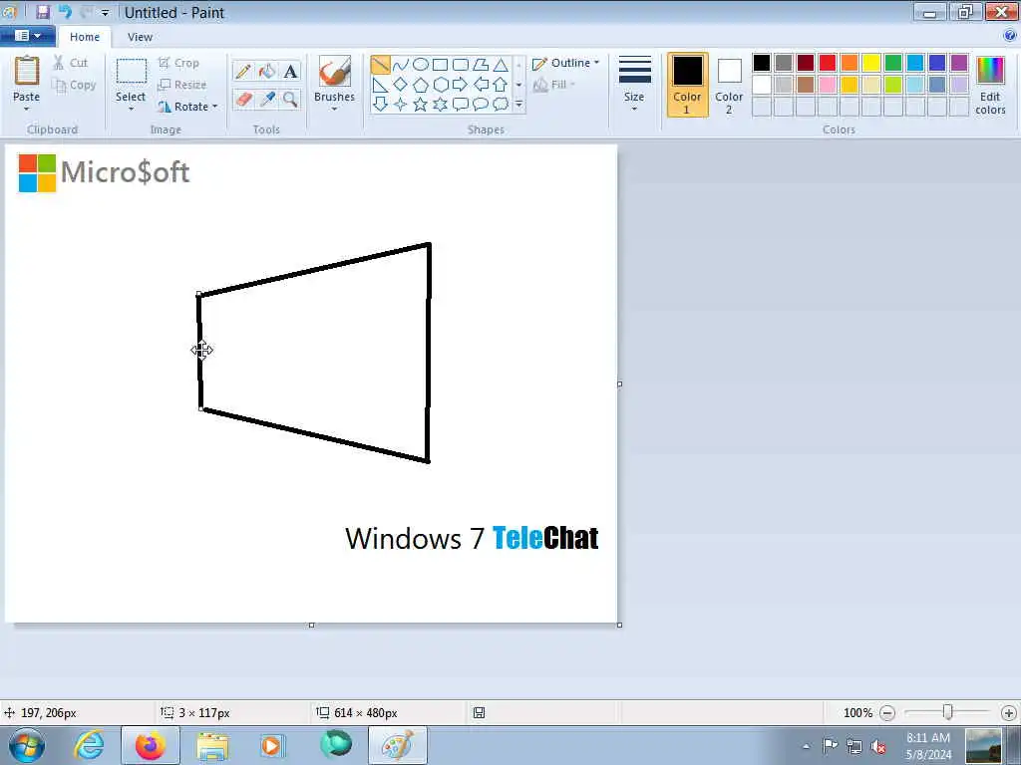Open the Rotate dropdown
The height and width of the screenshot is (765, 1021).
pyautogui.click(x=186, y=106)
